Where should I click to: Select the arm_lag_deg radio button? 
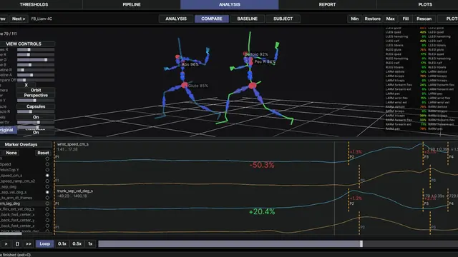(47, 203)
